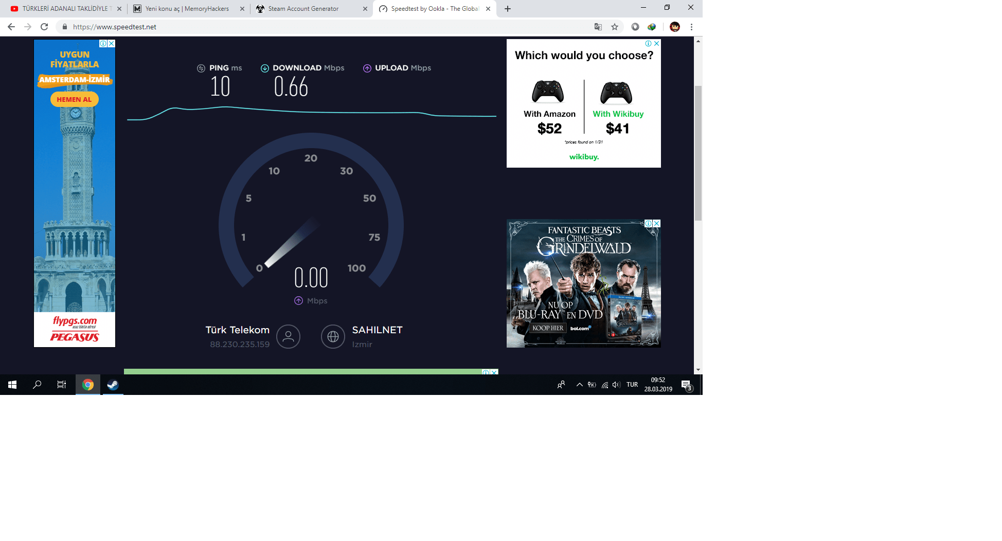Viewport: 1002px width, 541px height.
Task: Close the Steam Account Generator tab
Action: pos(365,9)
